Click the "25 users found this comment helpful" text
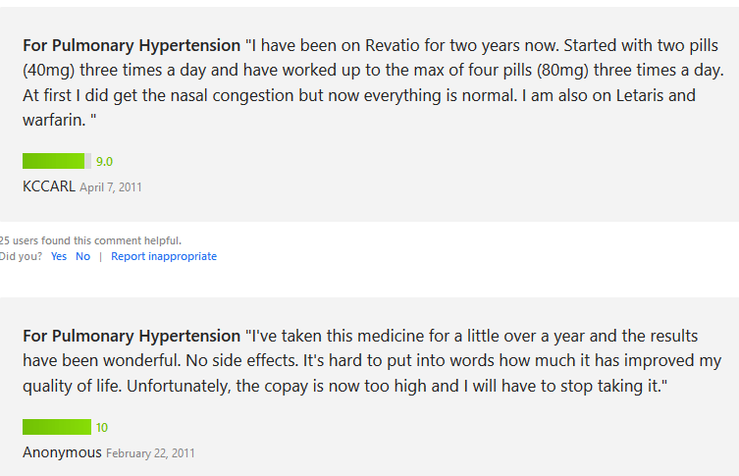This screenshot has width=739, height=476. tap(90, 240)
